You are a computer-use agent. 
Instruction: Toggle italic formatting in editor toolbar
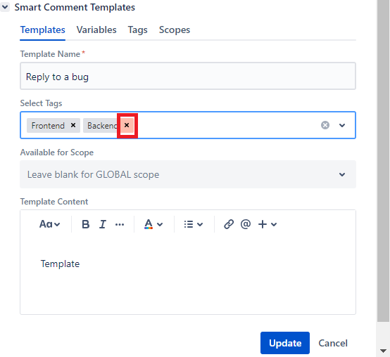pyautogui.click(x=103, y=224)
